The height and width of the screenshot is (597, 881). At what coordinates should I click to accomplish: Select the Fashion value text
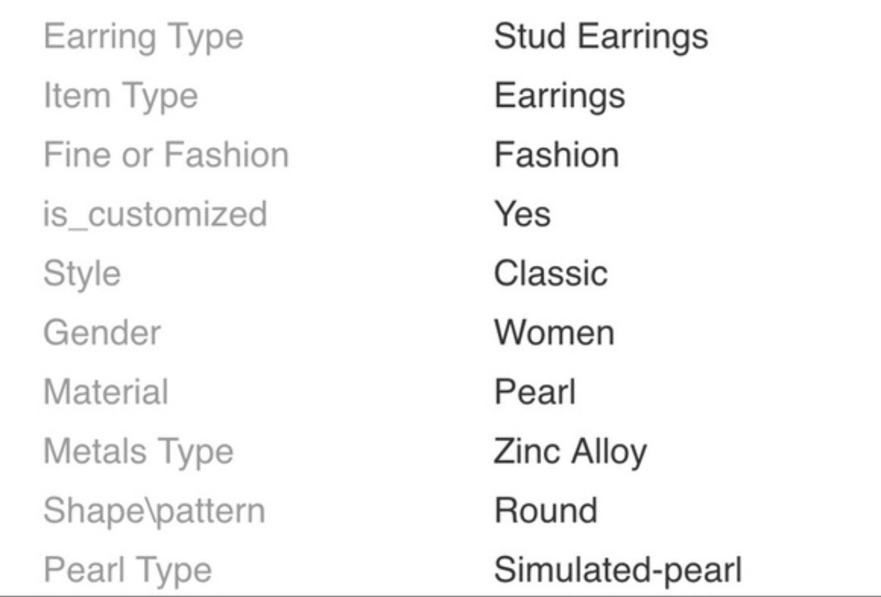click(x=556, y=155)
